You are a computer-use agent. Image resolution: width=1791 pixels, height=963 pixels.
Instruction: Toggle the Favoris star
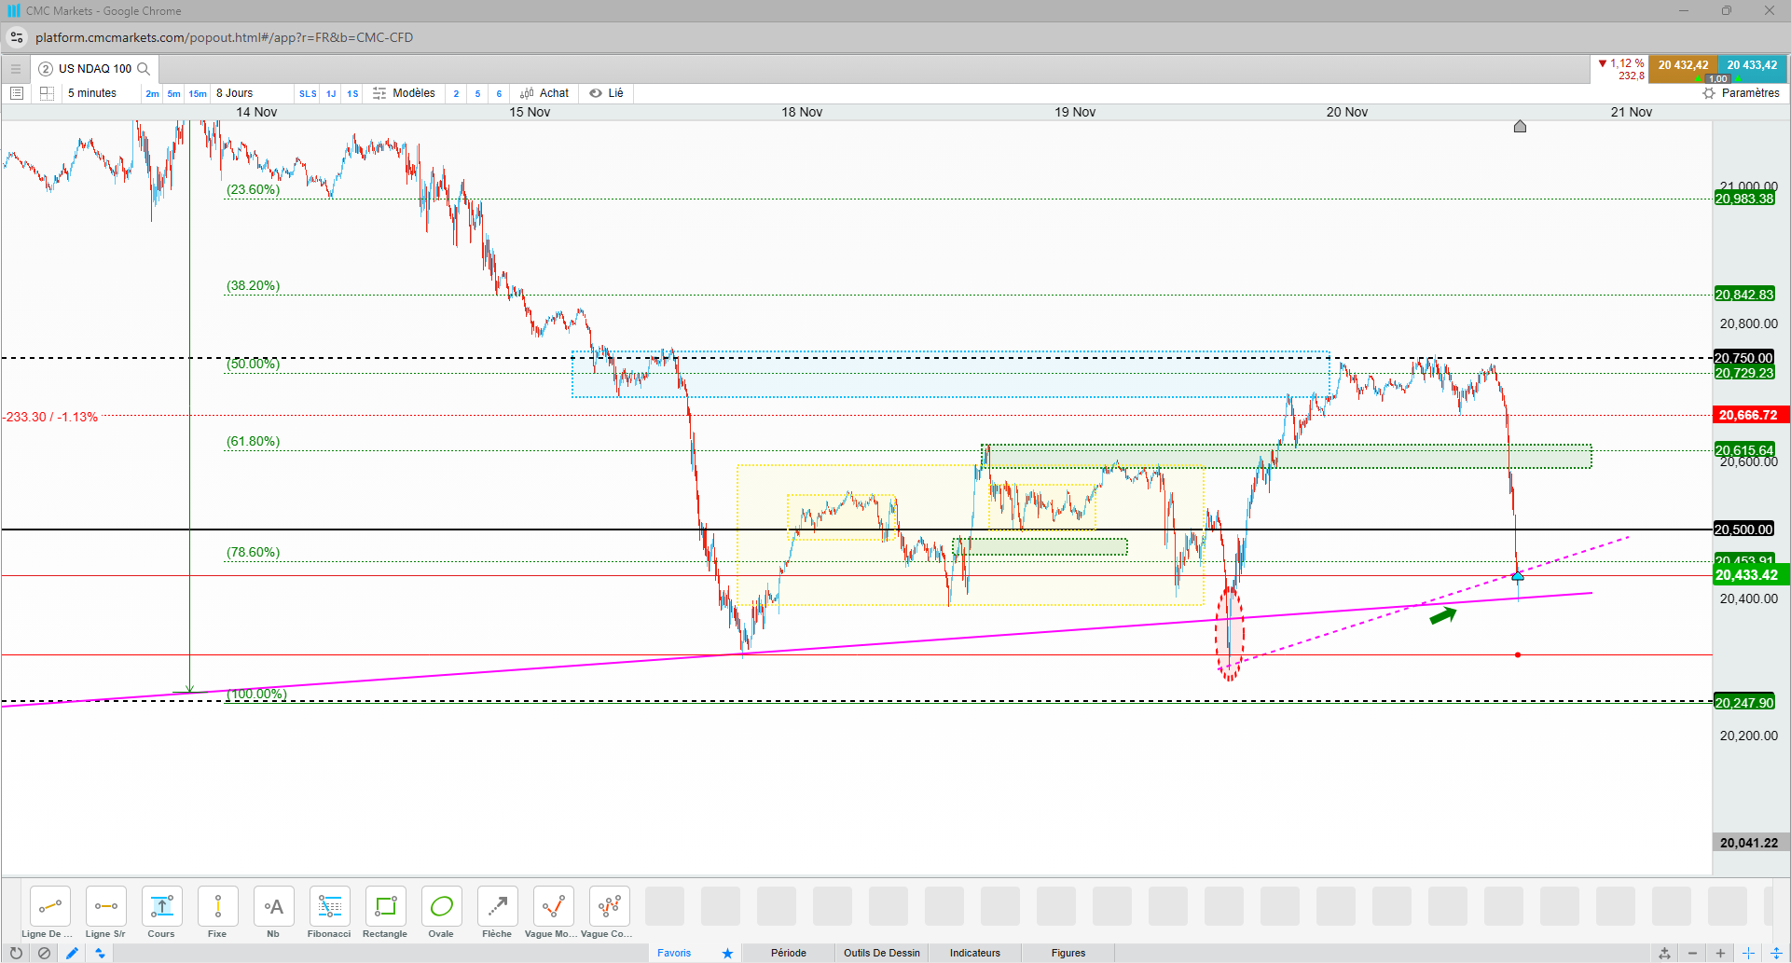click(727, 953)
